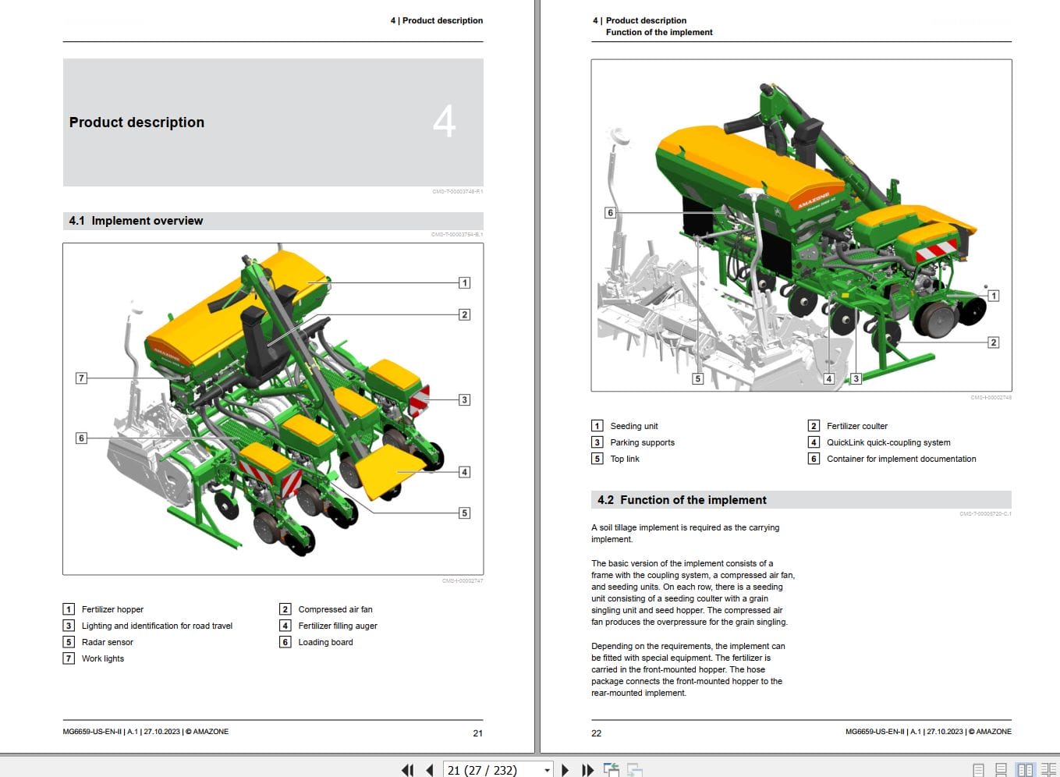Click the 'Top link' legend entry

[x=624, y=459]
